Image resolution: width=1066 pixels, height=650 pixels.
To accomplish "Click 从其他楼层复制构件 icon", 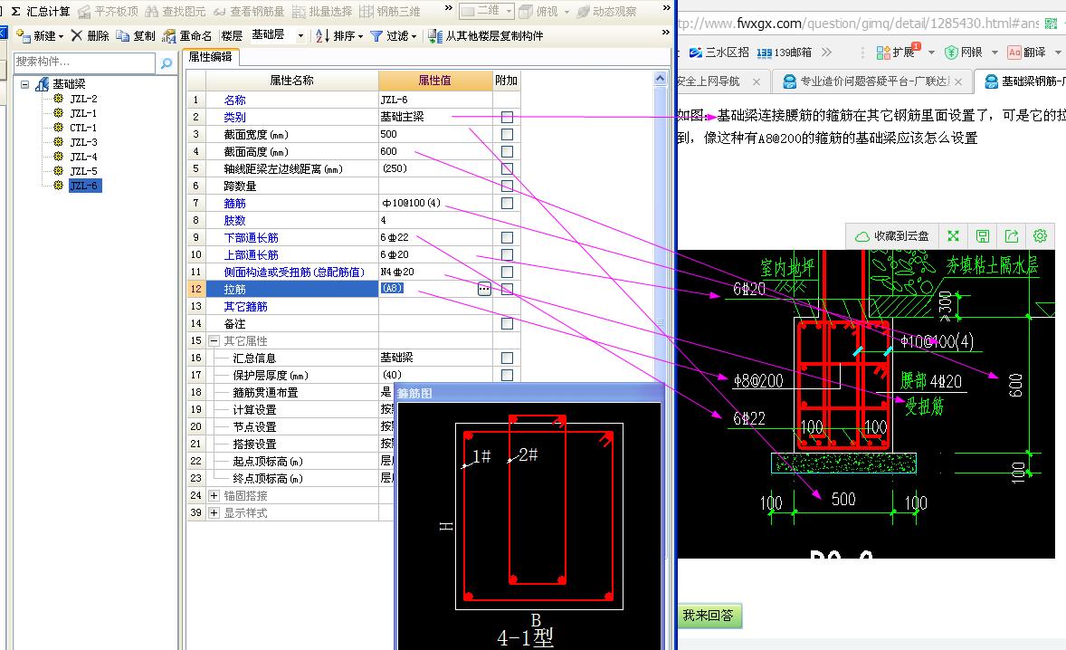I will (x=435, y=35).
